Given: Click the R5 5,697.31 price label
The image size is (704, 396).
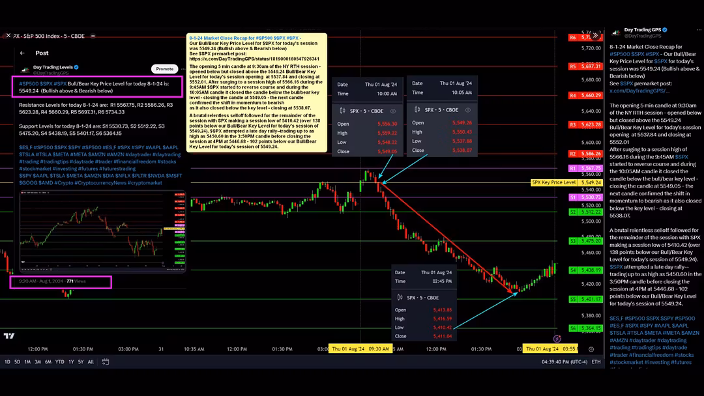Looking at the screenshot, I should point(585,66).
